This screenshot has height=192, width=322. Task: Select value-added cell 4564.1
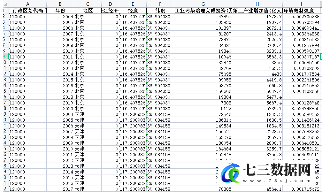(x=257, y=189)
